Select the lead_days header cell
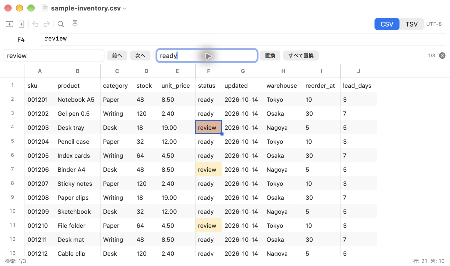Screen dimensions: 450x266 (358, 85)
